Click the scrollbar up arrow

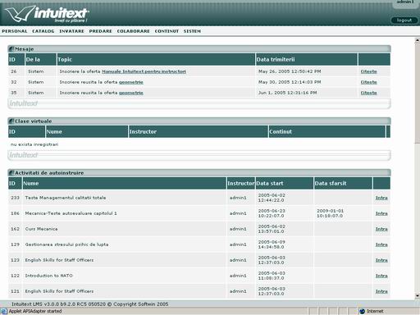(418, 40)
